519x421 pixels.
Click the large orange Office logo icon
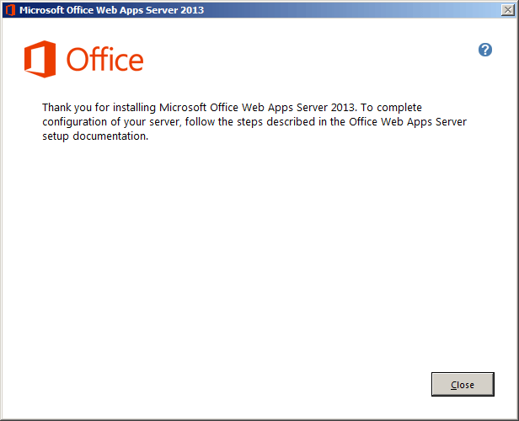point(40,59)
